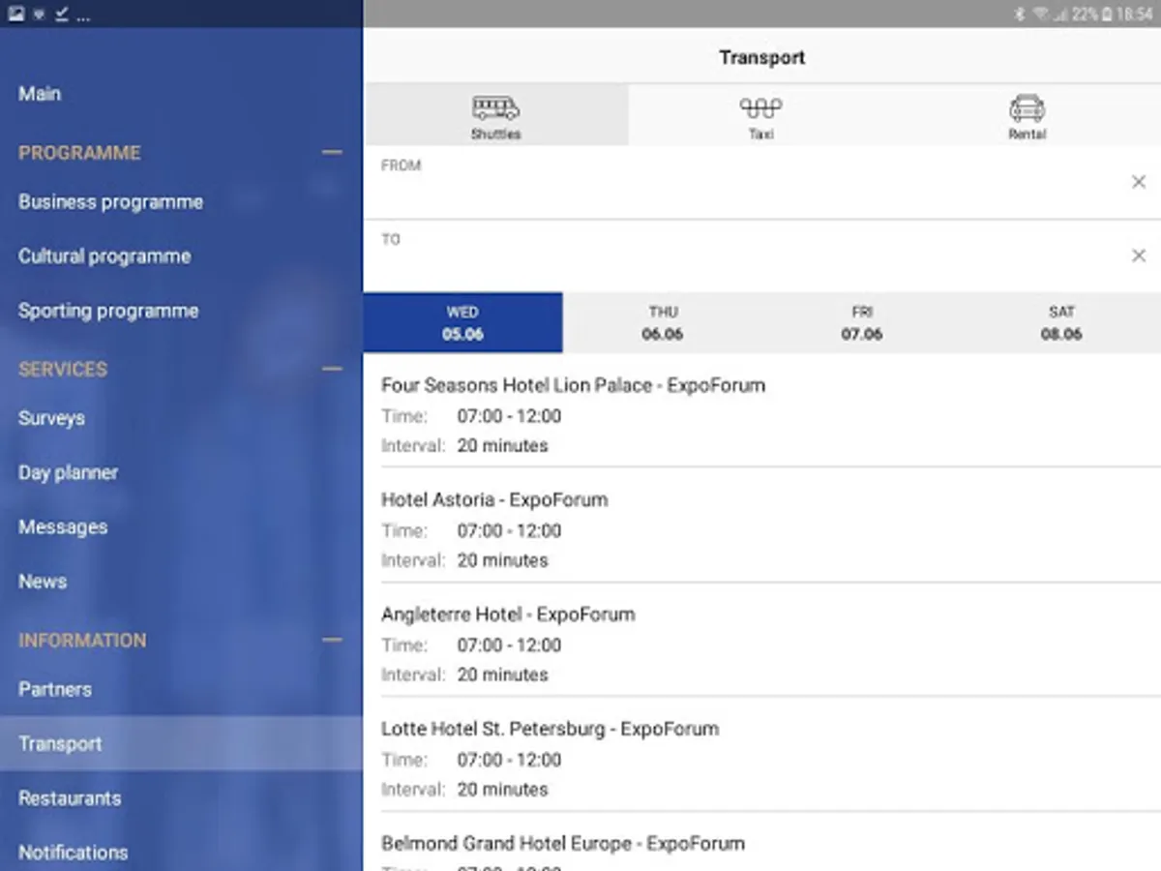Open Angleterre Hotel - ExpoForum route
The height and width of the screenshot is (871, 1161).
click(762, 640)
